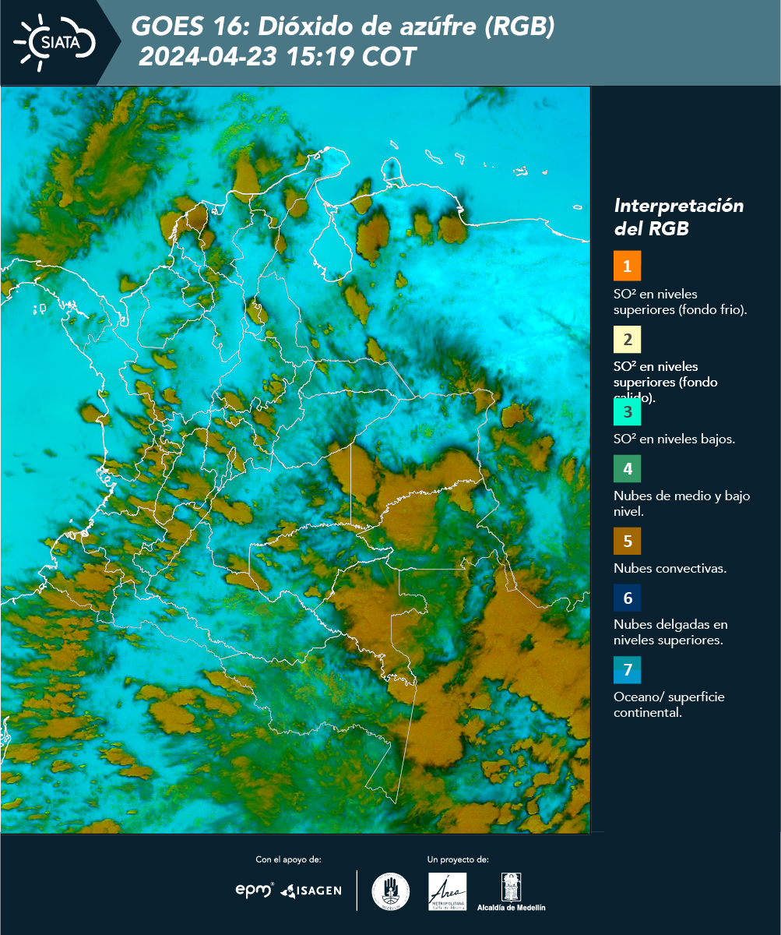Click the text 'SO² en niveles bajos.'

click(674, 439)
